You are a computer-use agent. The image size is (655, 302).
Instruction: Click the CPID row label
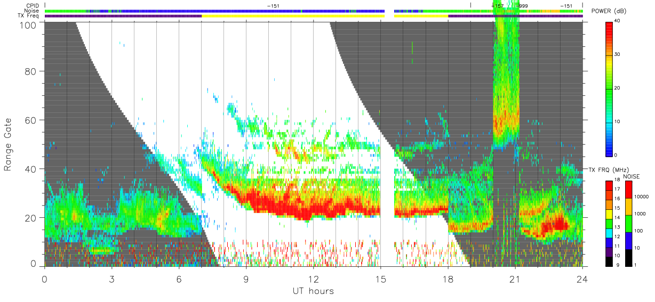32,6
